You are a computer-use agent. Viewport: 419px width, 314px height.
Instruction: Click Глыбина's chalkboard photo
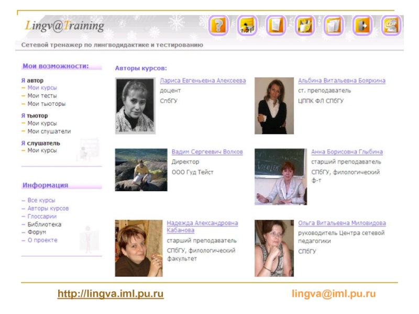point(281,177)
